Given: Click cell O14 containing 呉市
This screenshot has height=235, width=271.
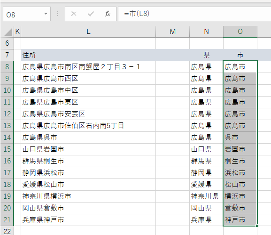Looking at the screenshot, I should (240, 138).
